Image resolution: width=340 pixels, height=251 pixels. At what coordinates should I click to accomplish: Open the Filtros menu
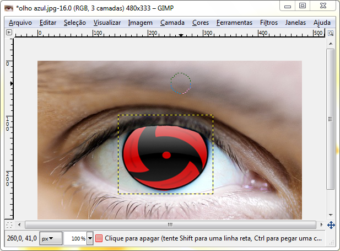269,23
